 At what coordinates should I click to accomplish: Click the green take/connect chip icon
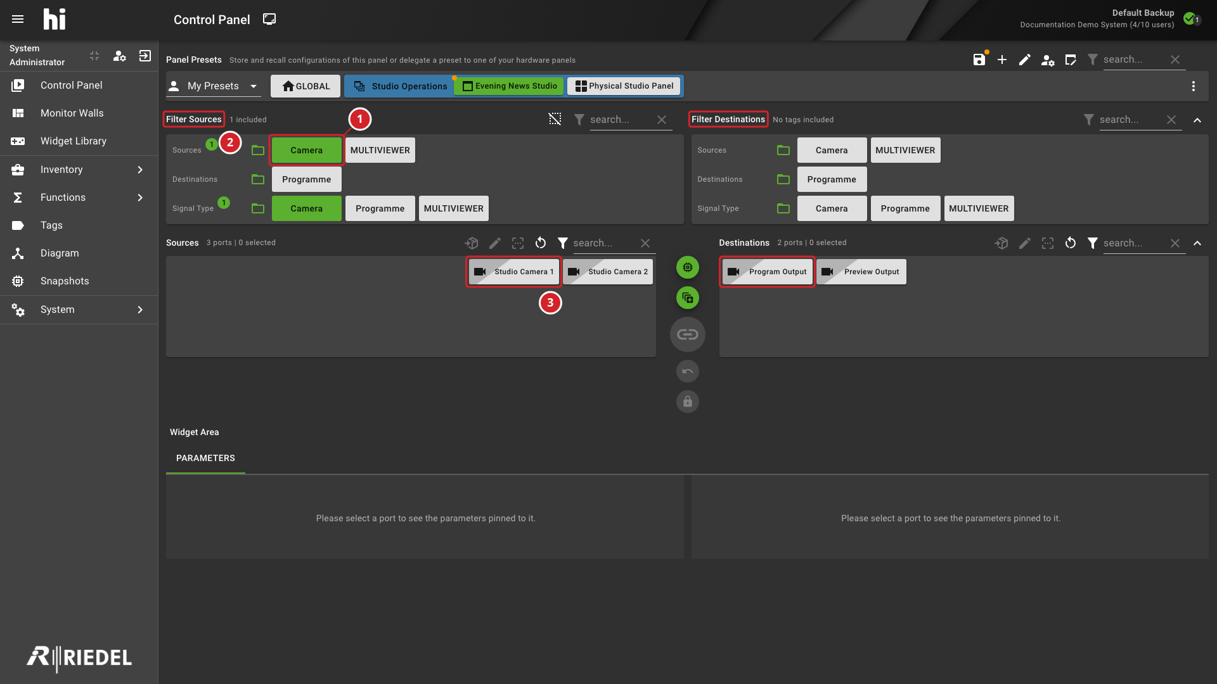[688, 267]
